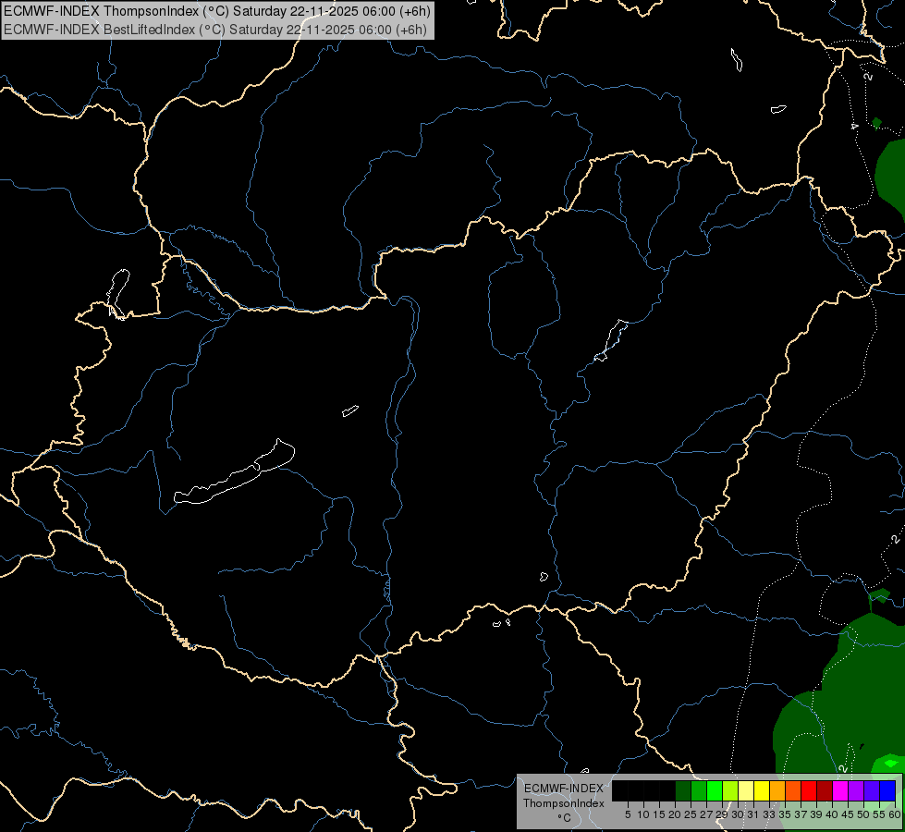905x832 pixels.
Task: Click the magenta 40–45 legend swatch
Action: pyautogui.click(x=839, y=791)
